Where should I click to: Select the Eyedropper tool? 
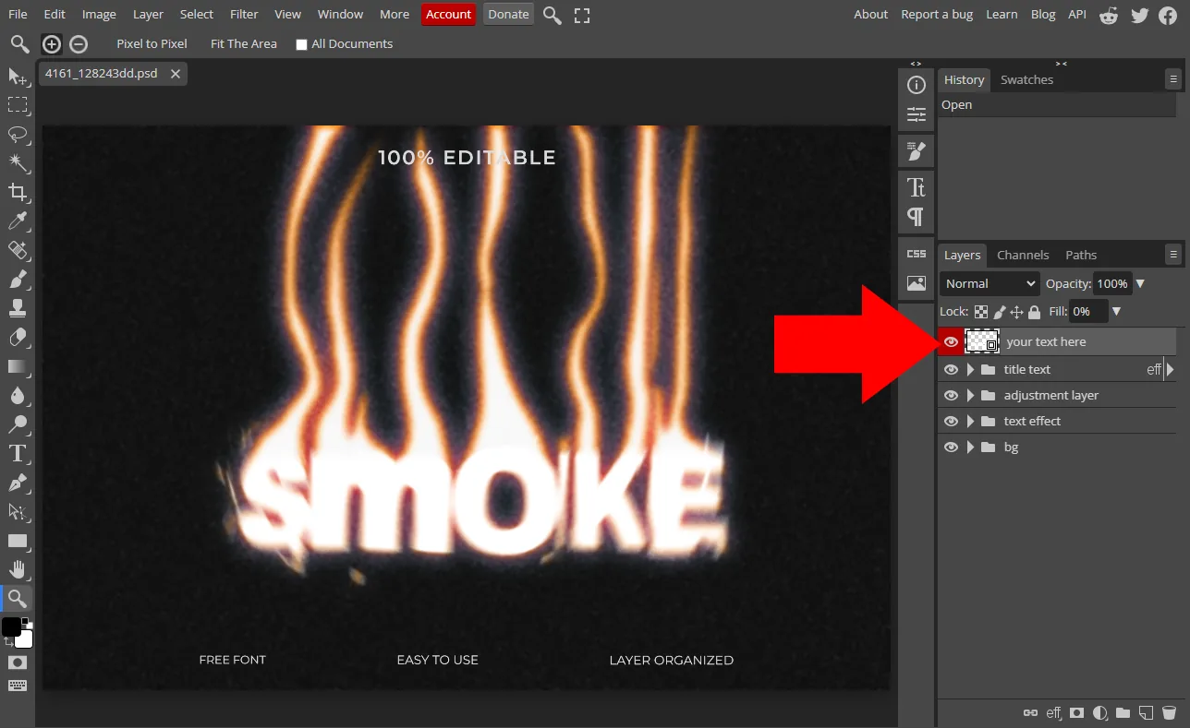[x=17, y=221]
